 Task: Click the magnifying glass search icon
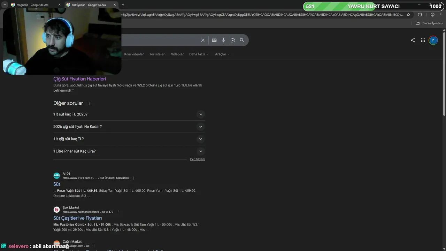click(242, 40)
